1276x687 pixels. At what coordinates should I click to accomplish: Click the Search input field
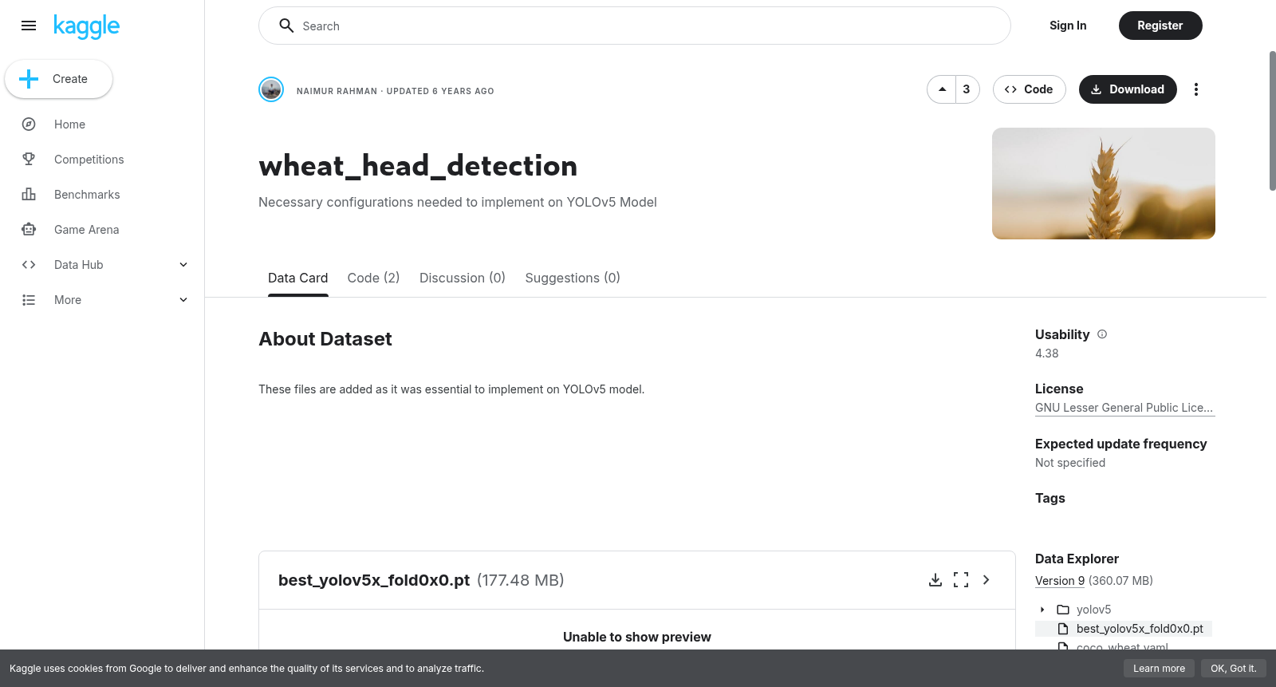pyautogui.click(x=635, y=26)
